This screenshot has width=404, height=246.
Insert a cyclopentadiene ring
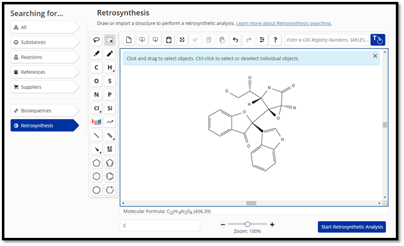[x=110, y=163]
